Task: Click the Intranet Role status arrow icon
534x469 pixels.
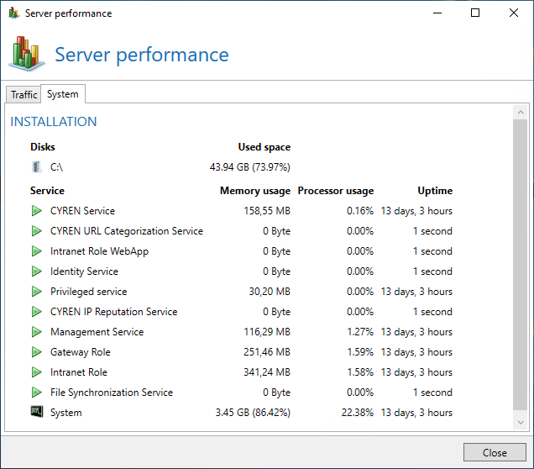Action: coord(36,372)
